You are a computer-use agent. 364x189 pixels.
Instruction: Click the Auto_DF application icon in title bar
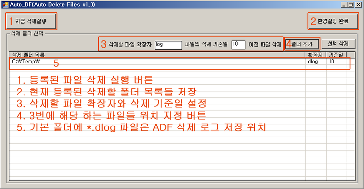click(x=5, y=5)
